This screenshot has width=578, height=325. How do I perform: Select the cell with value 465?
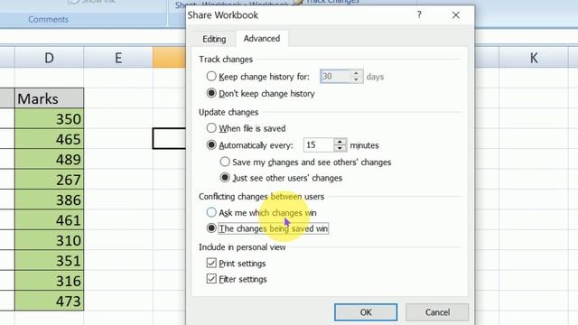[x=49, y=139]
